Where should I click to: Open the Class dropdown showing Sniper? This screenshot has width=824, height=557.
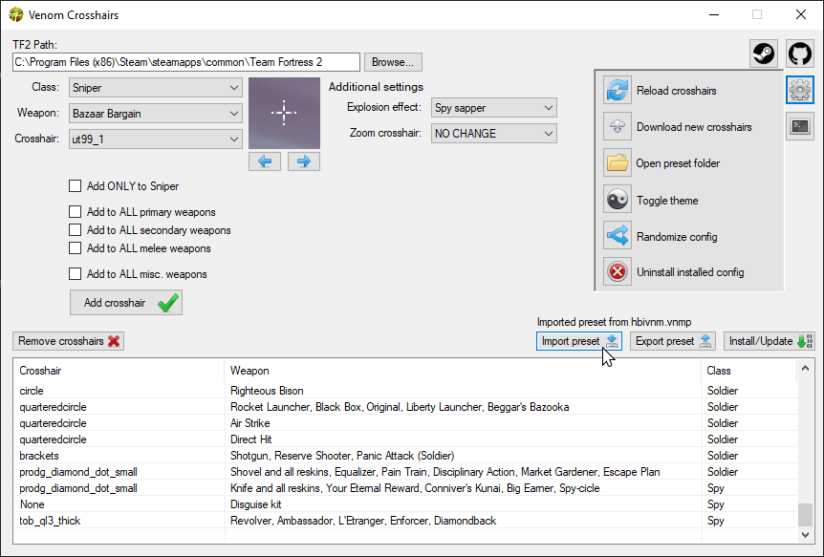[x=156, y=88]
